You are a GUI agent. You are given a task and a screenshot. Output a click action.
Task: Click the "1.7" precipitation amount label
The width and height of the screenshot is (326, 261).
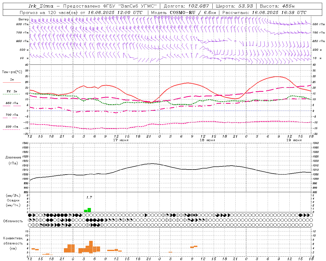[x=89, y=197]
